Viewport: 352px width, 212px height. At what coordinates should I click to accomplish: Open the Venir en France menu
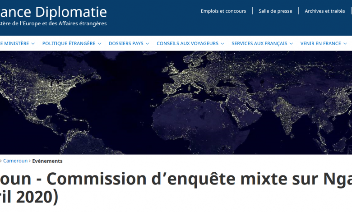pos(320,44)
